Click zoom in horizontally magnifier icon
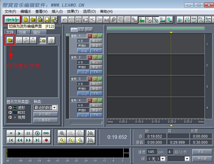Viewport: 214px width, 164px height. [x=62, y=133]
